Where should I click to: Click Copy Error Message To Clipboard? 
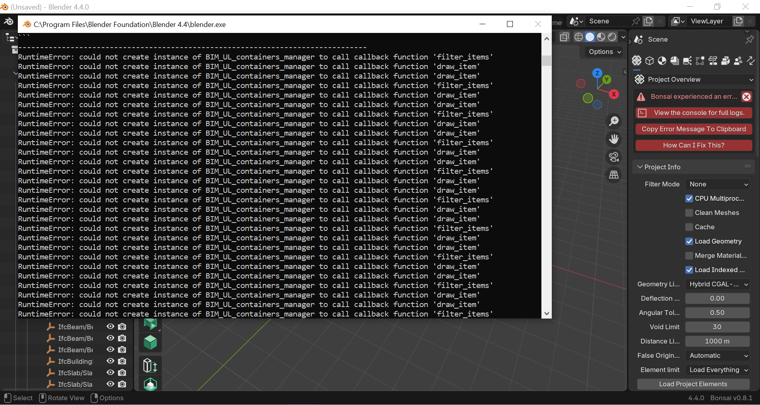pyautogui.click(x=694, y=129)
